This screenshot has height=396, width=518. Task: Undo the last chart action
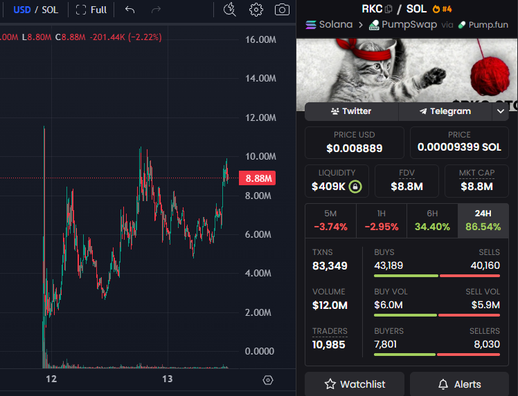click(x=129, y=10)
